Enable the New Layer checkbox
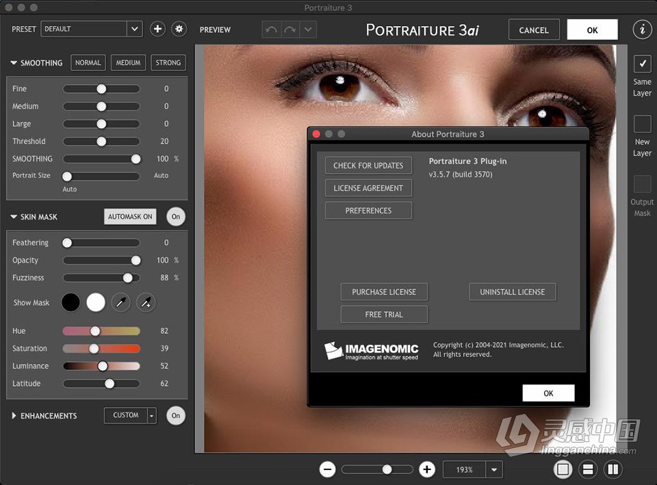 point(642,124)
